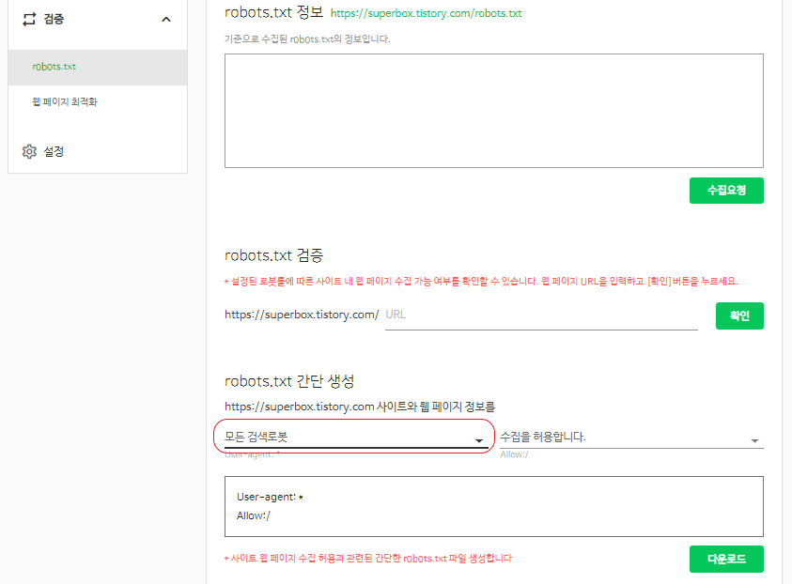
Task: Click the URL input field for robots.txt verification
Action: coord(540,315)
